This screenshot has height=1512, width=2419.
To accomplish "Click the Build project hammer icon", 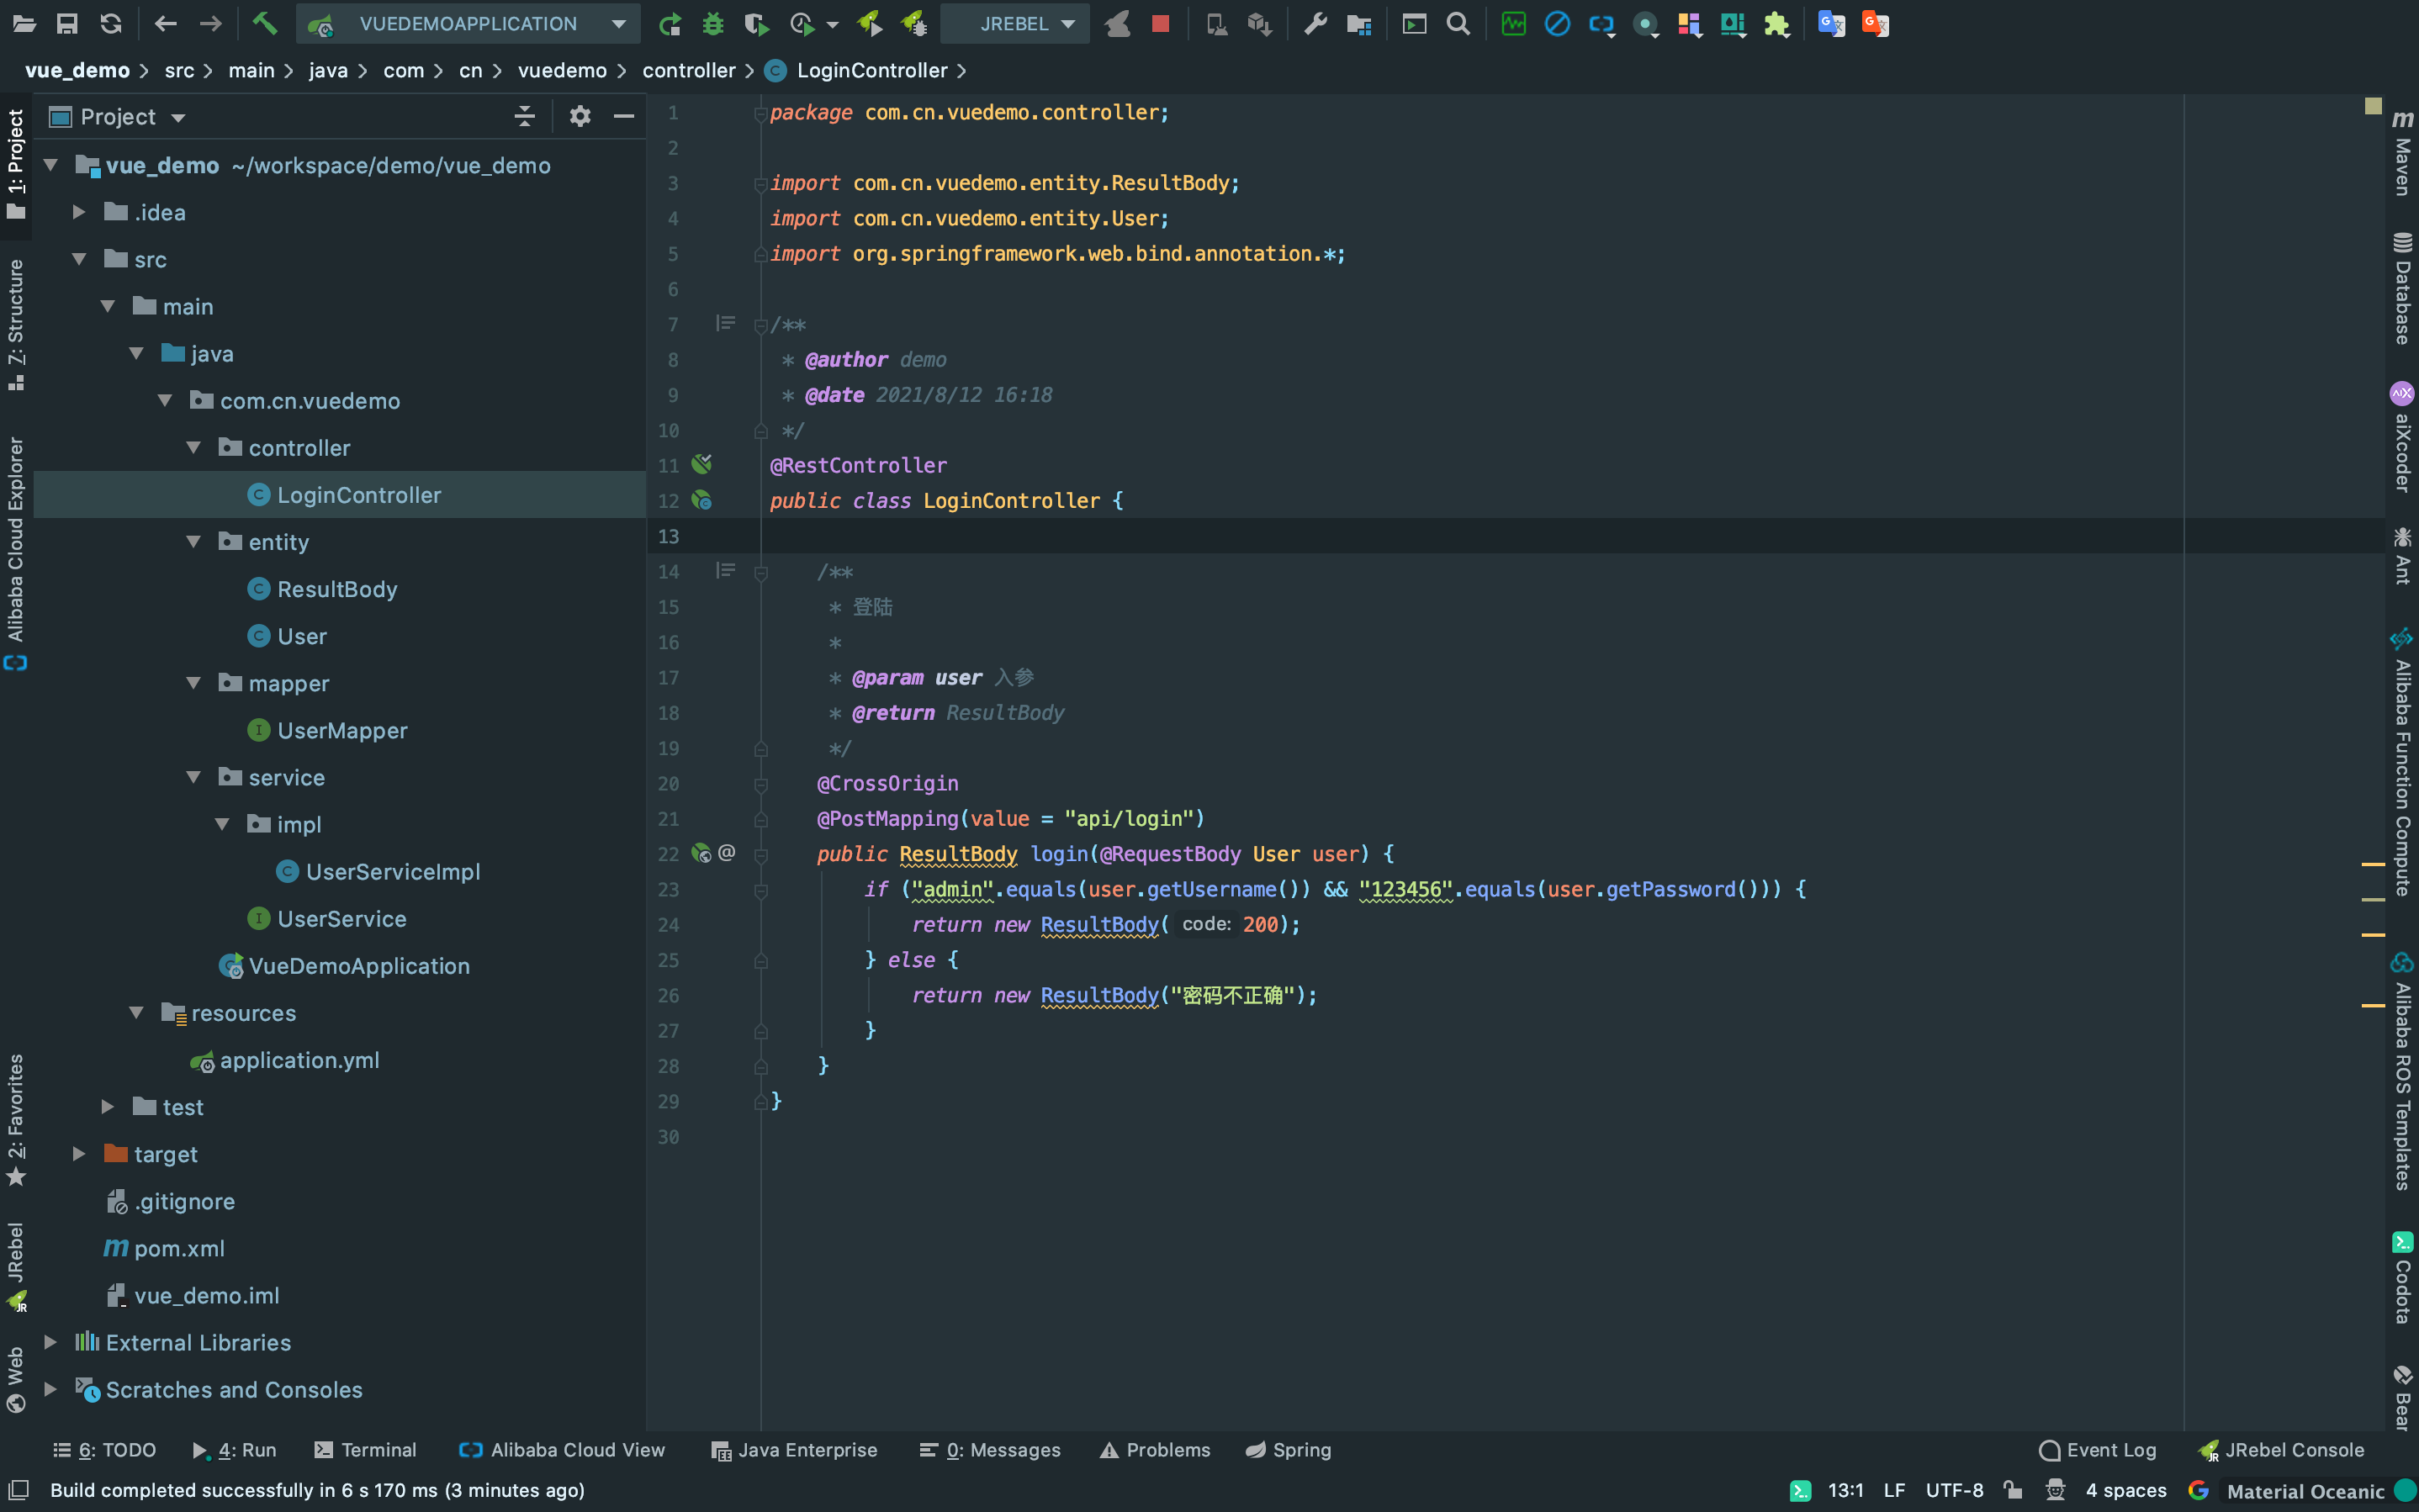I will click(x=264, y=23).
